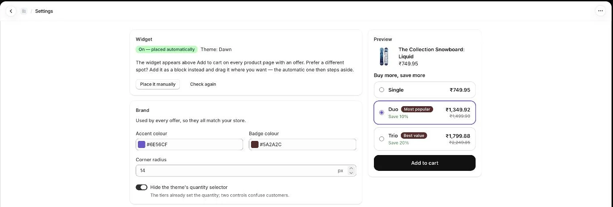Click the ₹1,799.88 Trio price
Viewport: 613px width, 207px height.
point(458,136)
